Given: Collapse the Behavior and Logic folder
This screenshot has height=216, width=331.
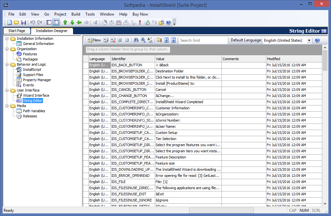Looking at the screenshot, I should coord(7,65).
